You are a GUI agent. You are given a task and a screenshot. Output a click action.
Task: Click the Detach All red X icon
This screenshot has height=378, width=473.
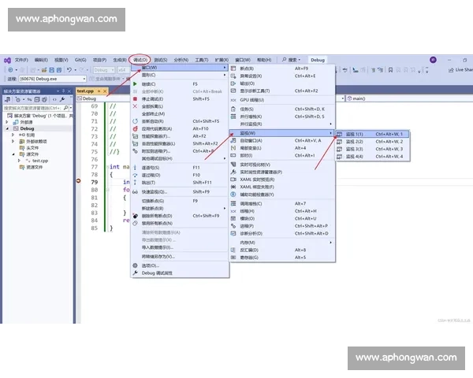pyautogui.click(x=135, y=106)
